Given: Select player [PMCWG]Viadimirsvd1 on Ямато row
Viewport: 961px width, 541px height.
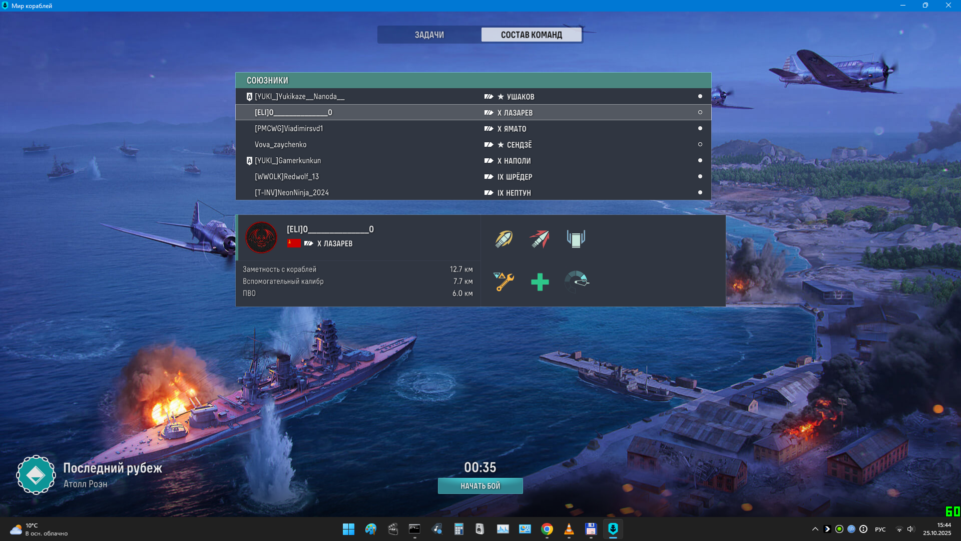Looking at the screenshot, I should click(289, 129).
